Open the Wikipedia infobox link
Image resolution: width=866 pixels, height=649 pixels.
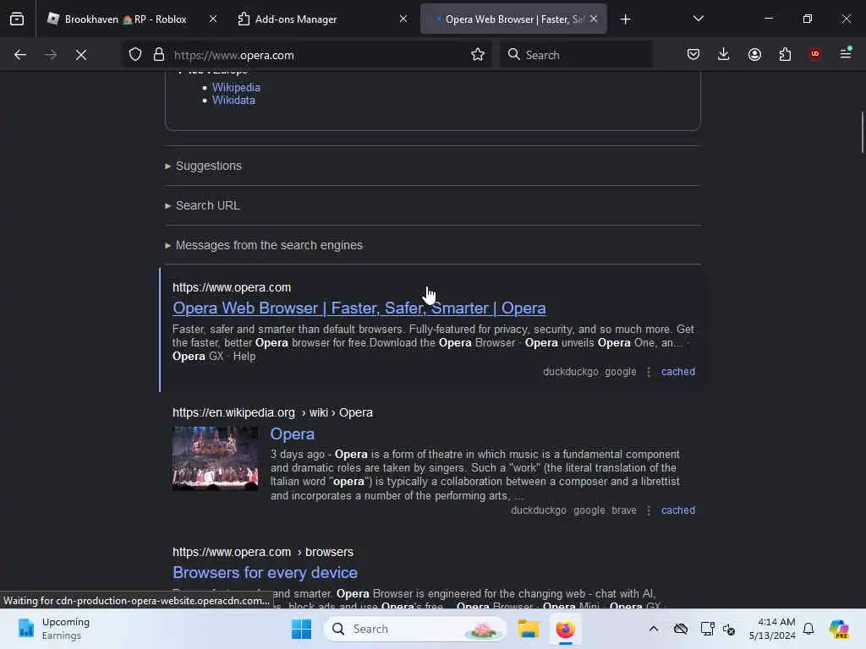pos(236,87)
